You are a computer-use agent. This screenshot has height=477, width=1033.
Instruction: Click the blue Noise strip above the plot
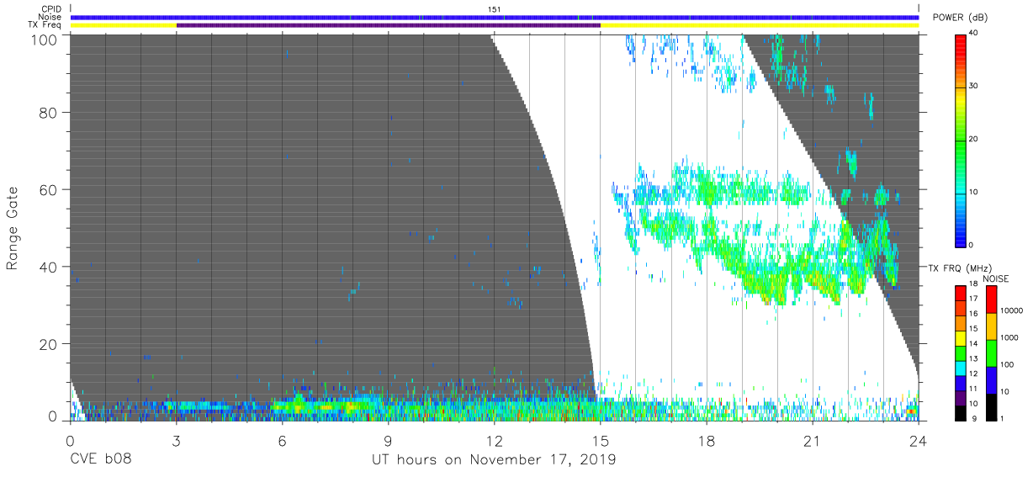coord(495,17)
